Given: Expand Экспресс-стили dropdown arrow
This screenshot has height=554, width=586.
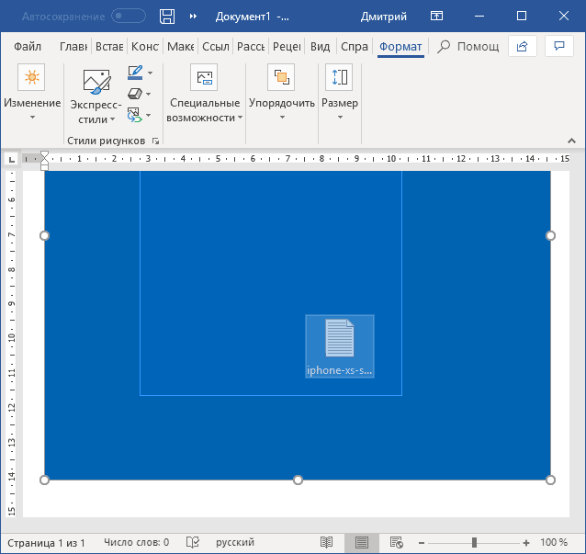Looking at the screenshot, I should pos(112,119).
